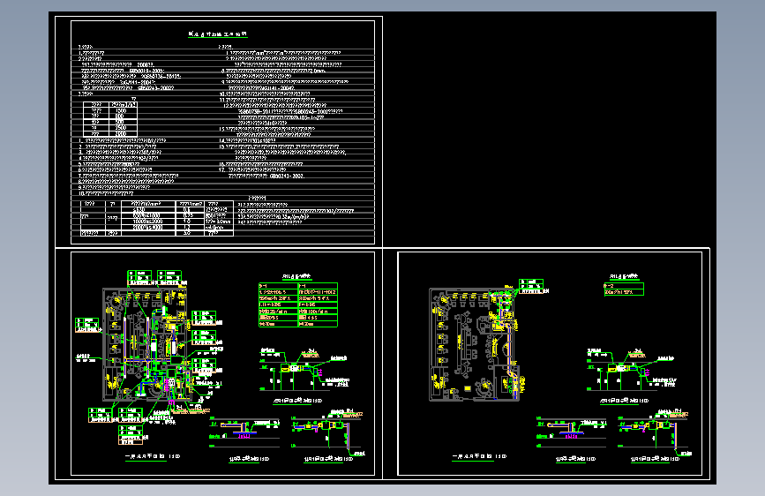This screenshot has width=765, height=496.
Task: Pick the floor plan in lower-right sheet
Action: pyautogui.click(x=473, y=344)
